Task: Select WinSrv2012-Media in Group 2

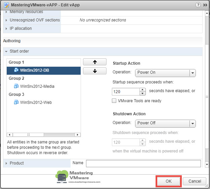Action: pyautogui.click(x=44, y=86)
